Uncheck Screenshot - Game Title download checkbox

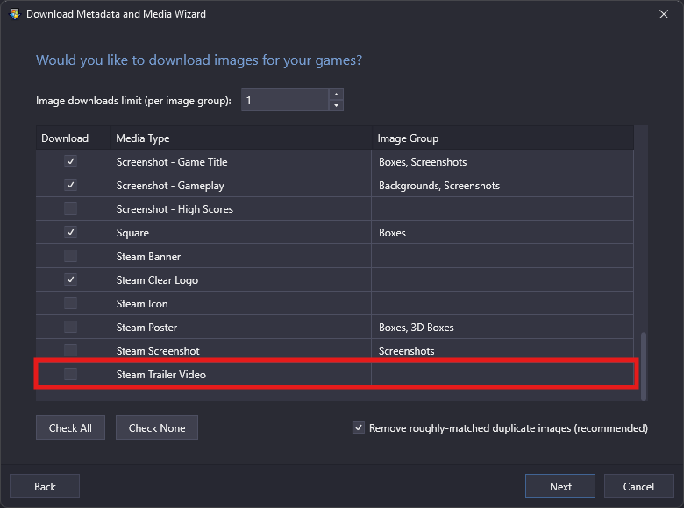[71, 162]
